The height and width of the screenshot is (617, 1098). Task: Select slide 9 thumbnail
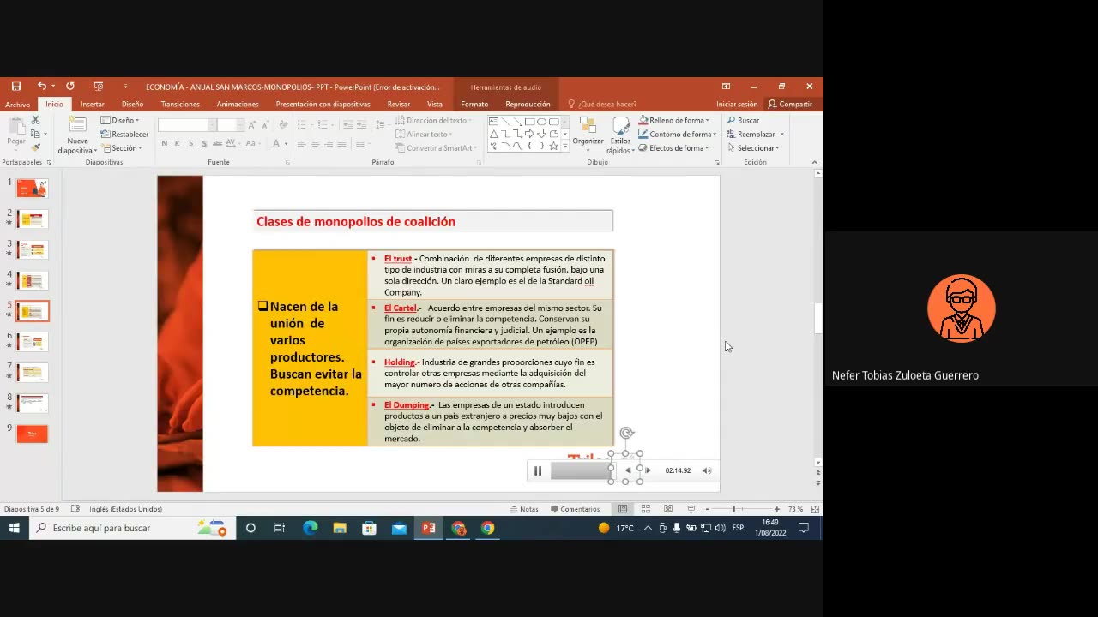click(x=33, y=434)
